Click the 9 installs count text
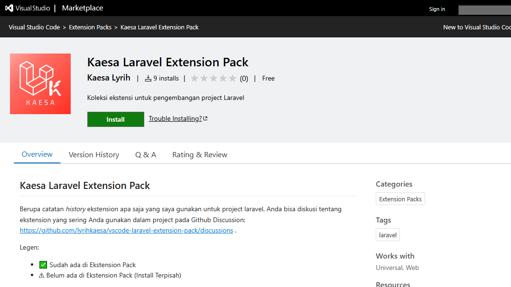Viewport: 511px width, 287px height. tap(166, 79)
